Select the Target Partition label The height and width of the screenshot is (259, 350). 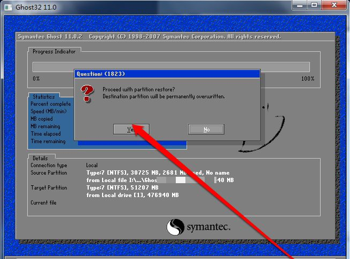coord(49,188)
